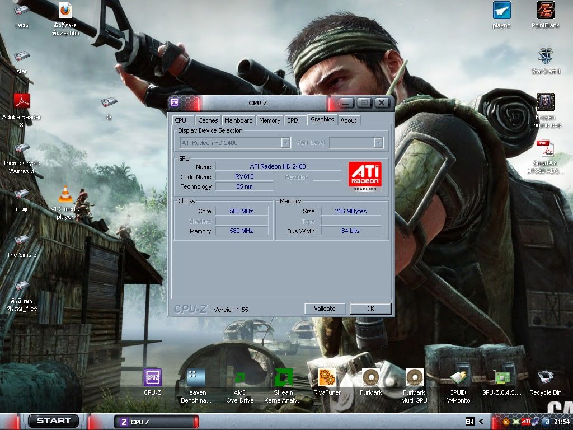Launch the StarCraft II desktop icon
The height and width of the screenshot is (430, 573).
546,57
